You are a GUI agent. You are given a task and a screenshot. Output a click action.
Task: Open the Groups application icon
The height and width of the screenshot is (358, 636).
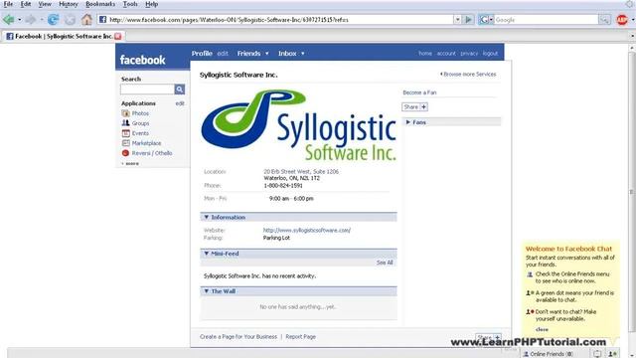tap(126, 123)
